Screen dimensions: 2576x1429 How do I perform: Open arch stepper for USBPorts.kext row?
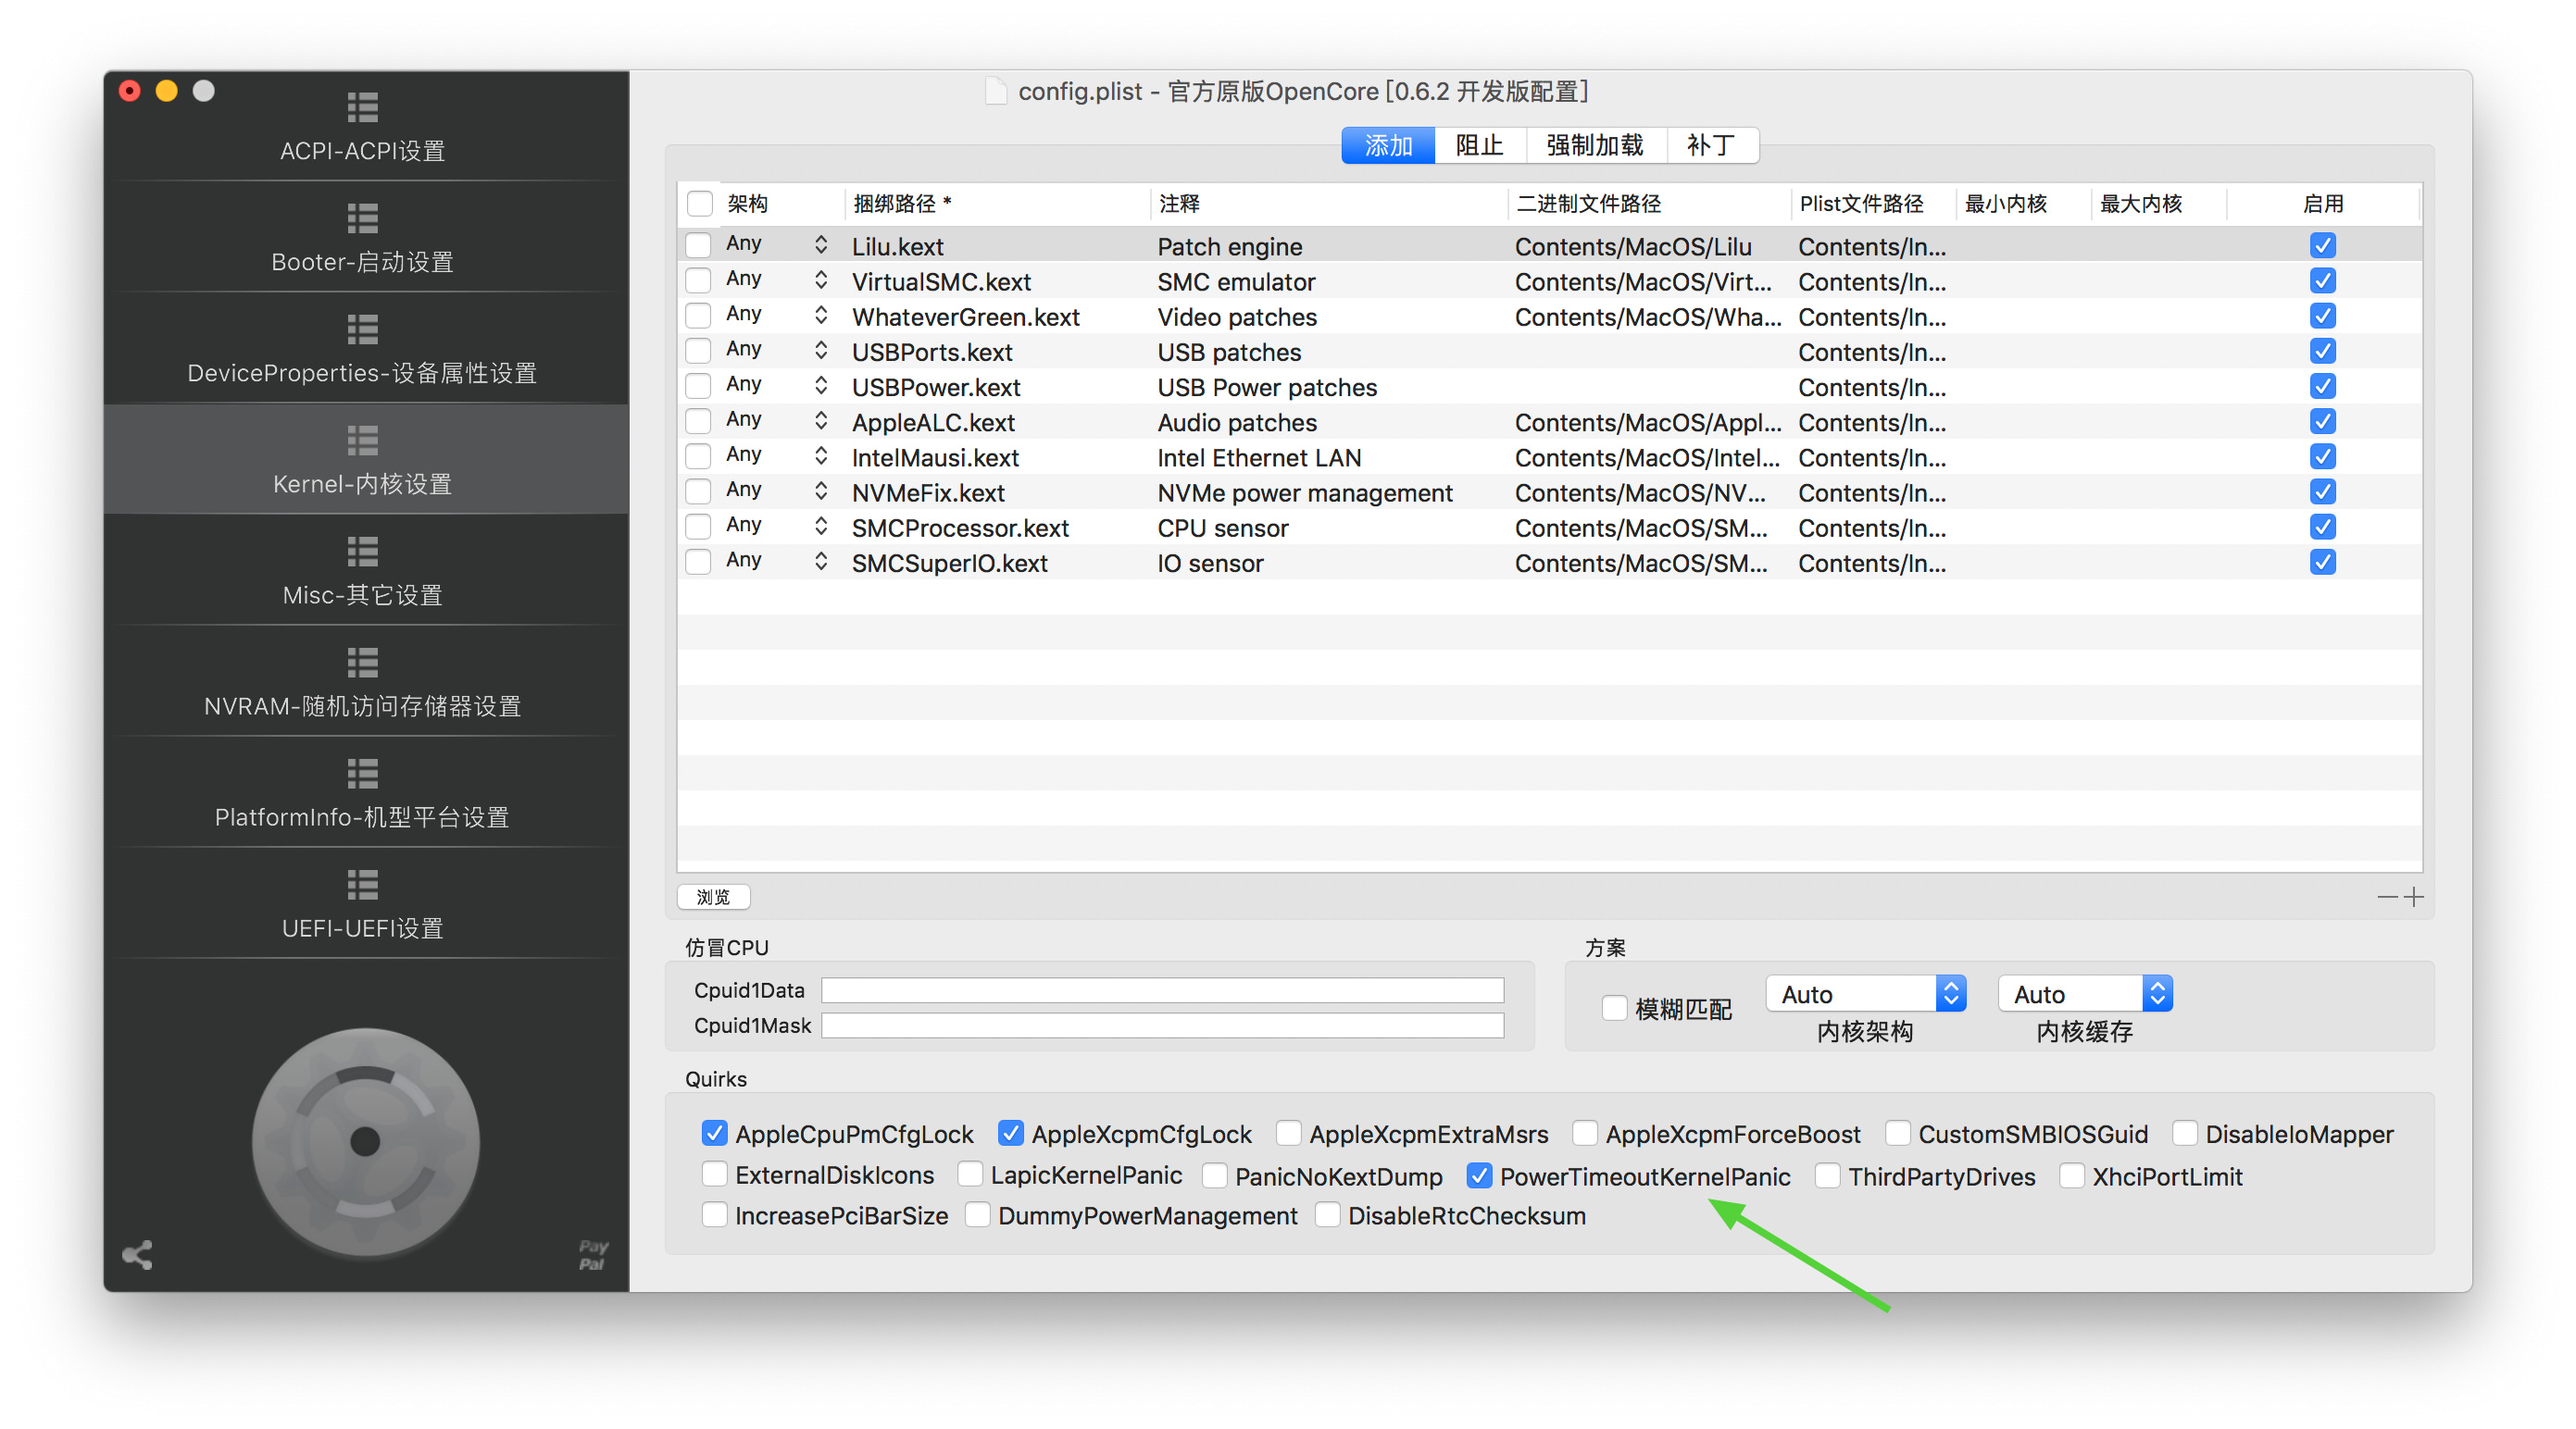820,349
